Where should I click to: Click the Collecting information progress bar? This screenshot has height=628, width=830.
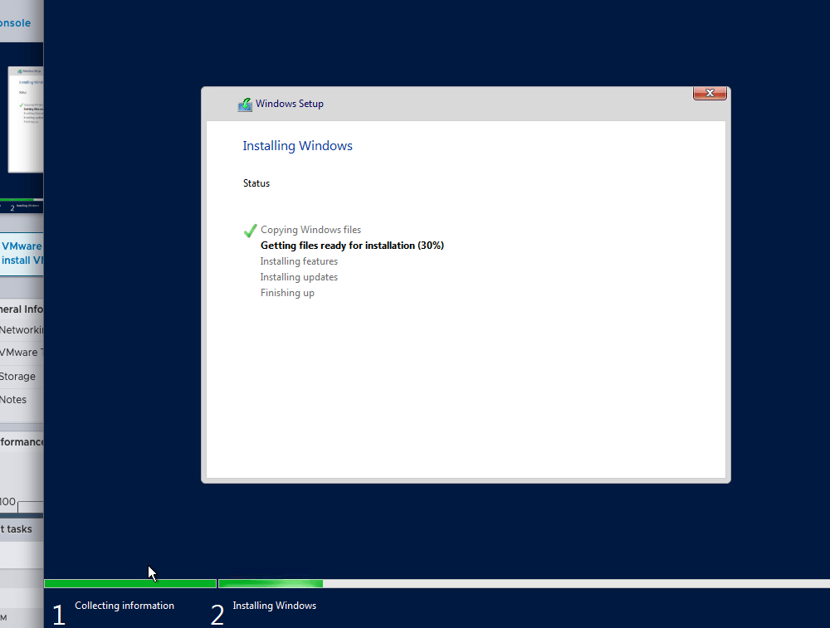tap(129, 584)
